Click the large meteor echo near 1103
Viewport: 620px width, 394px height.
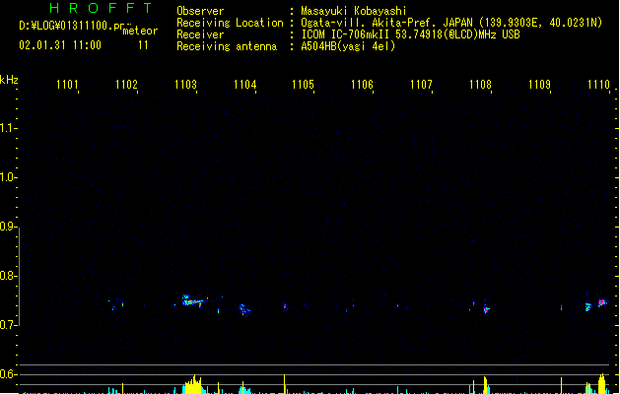coord(193,301)
